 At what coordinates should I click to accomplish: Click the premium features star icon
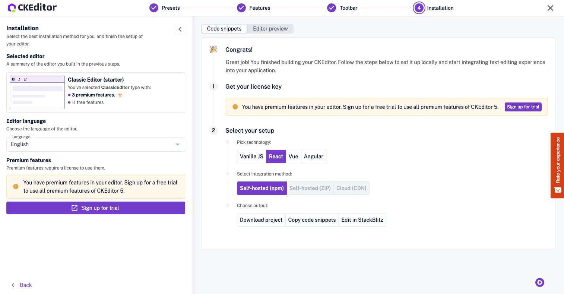[120, 95]
